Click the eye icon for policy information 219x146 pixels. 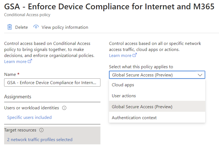(x=36, y=27)
